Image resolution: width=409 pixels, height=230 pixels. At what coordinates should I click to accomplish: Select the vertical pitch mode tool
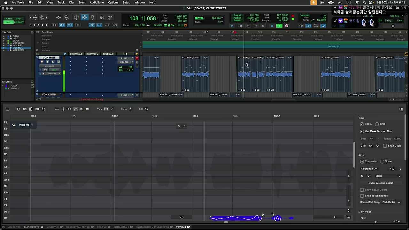[x=63, y=109]
